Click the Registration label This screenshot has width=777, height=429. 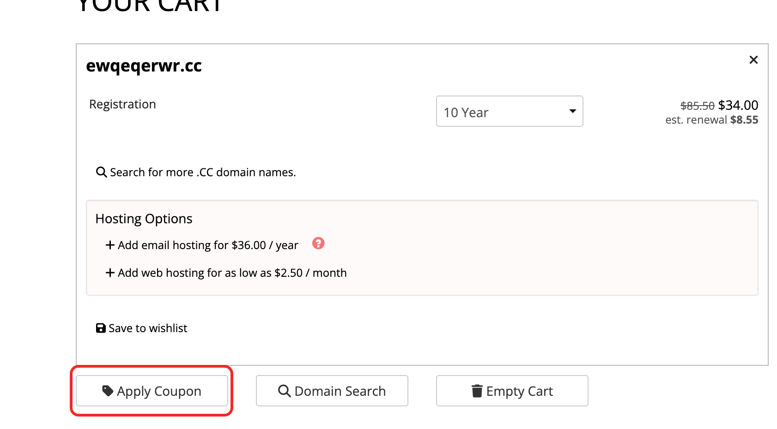122,104
